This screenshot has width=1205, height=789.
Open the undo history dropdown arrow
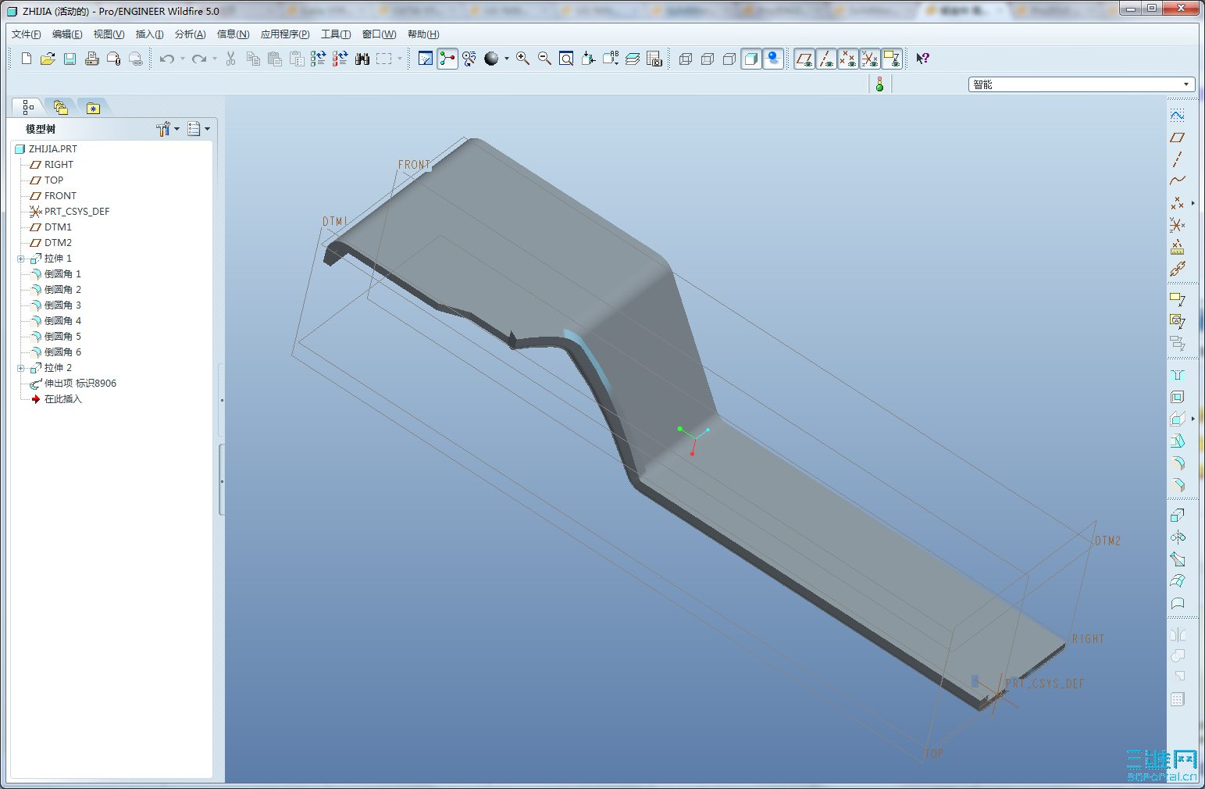pos(183,59)
